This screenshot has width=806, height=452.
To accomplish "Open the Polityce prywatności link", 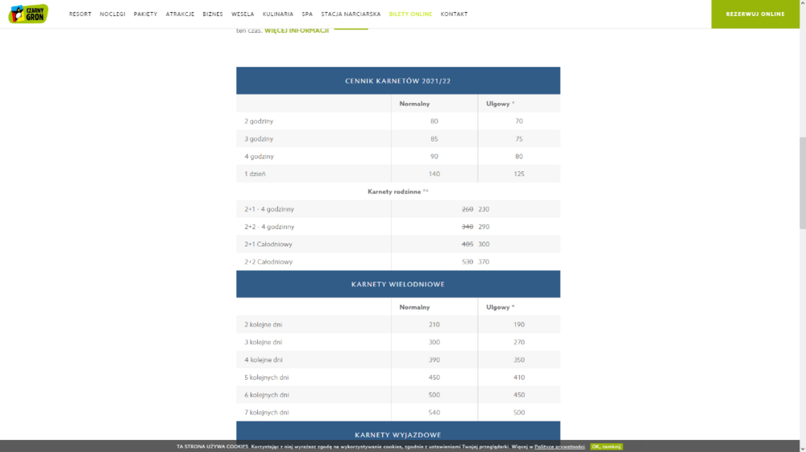I will (x=559, y=446).
